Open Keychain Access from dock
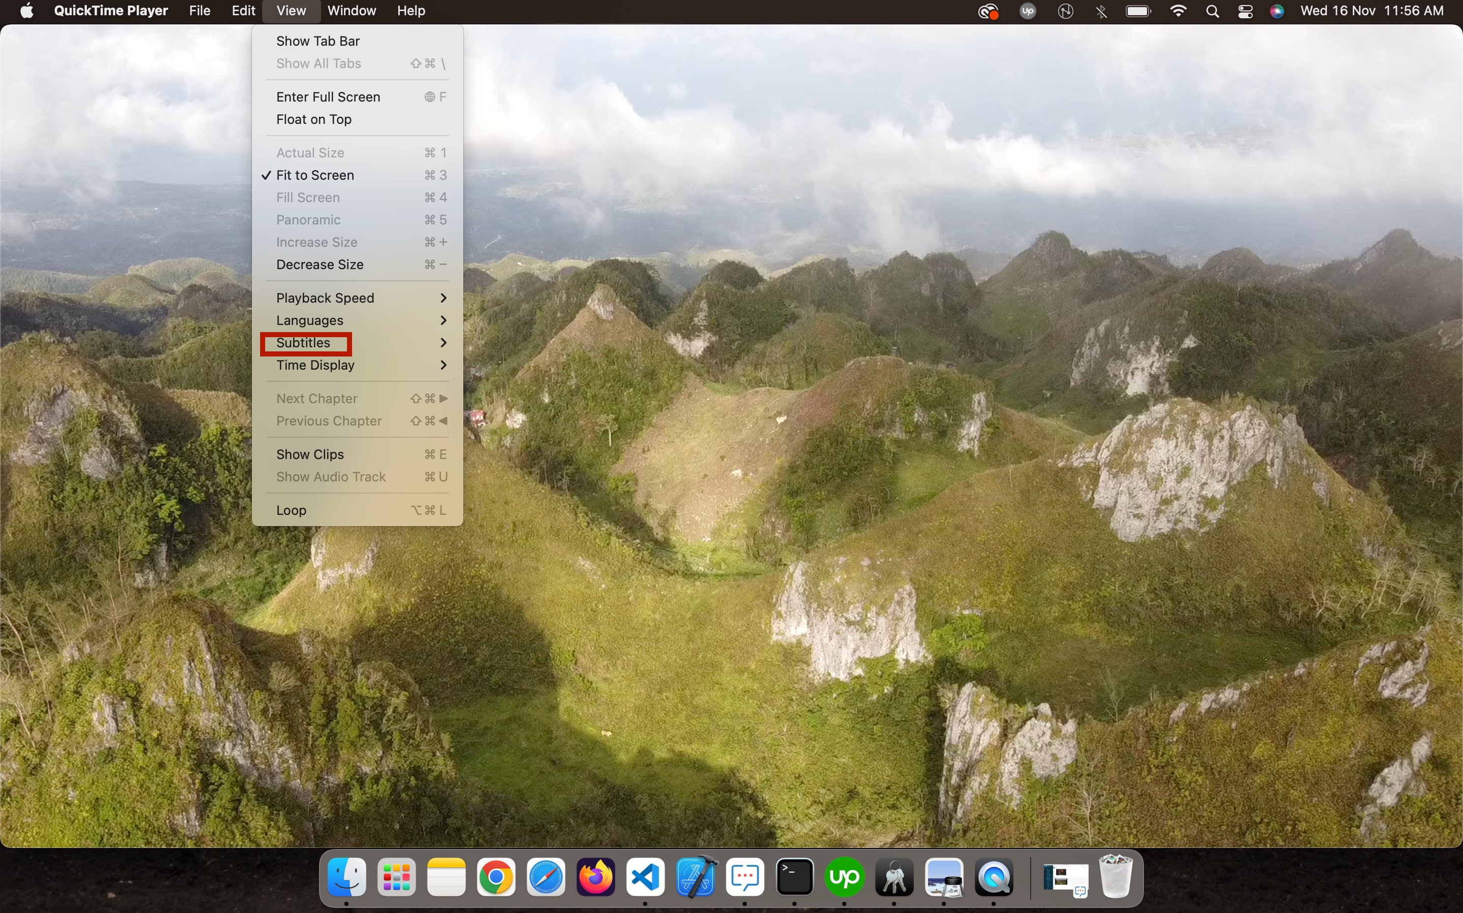Viewport: 1463px width, 913px height. [x=894, y=877]
